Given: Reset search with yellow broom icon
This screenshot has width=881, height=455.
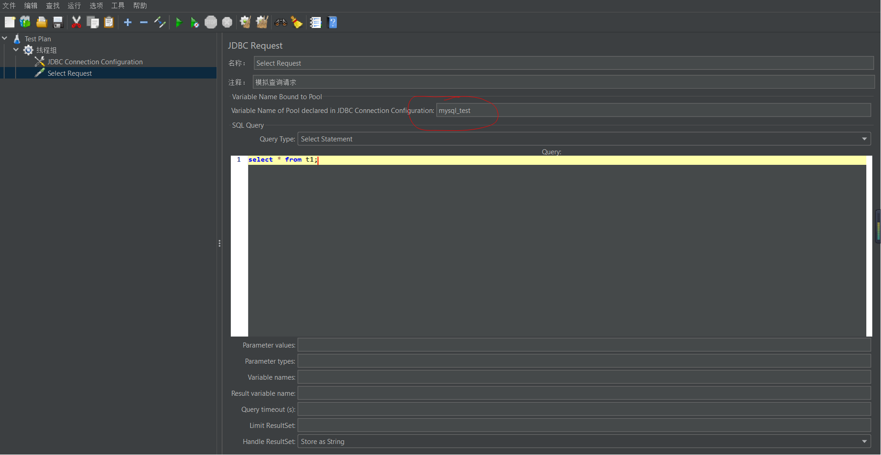Looking at the screenshot, I should (x=297, y=22).
